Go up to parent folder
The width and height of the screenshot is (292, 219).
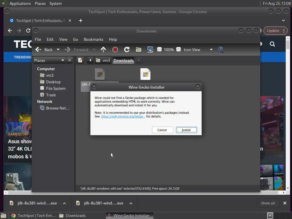pyautogui.click(x=103, y=50)
